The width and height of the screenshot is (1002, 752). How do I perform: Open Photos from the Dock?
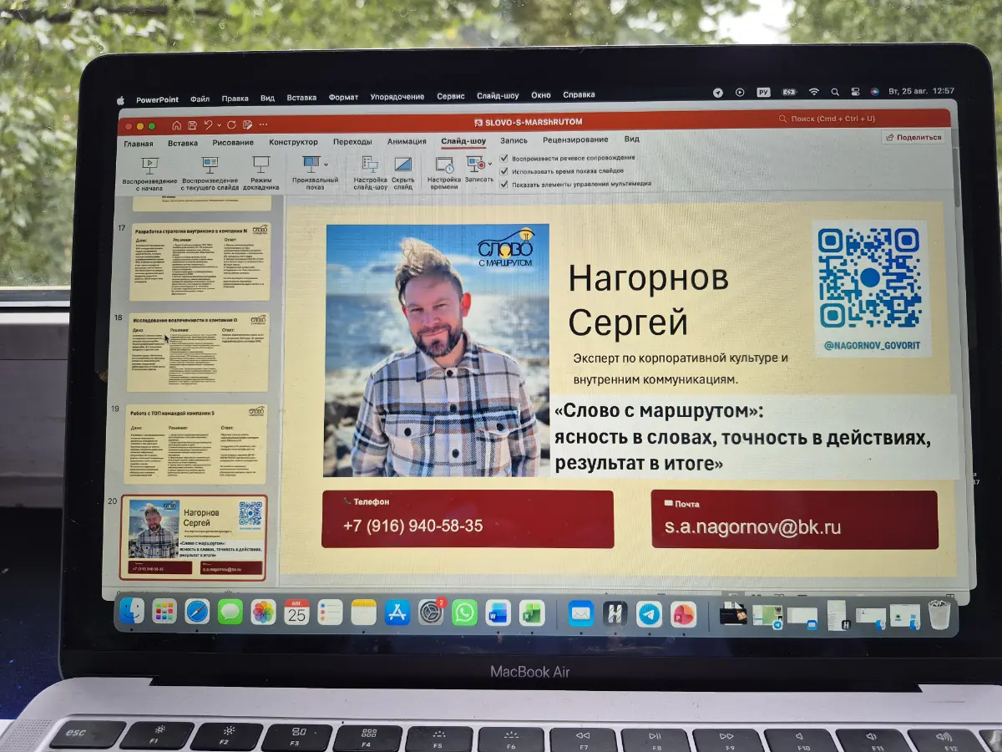click(263, 612)
